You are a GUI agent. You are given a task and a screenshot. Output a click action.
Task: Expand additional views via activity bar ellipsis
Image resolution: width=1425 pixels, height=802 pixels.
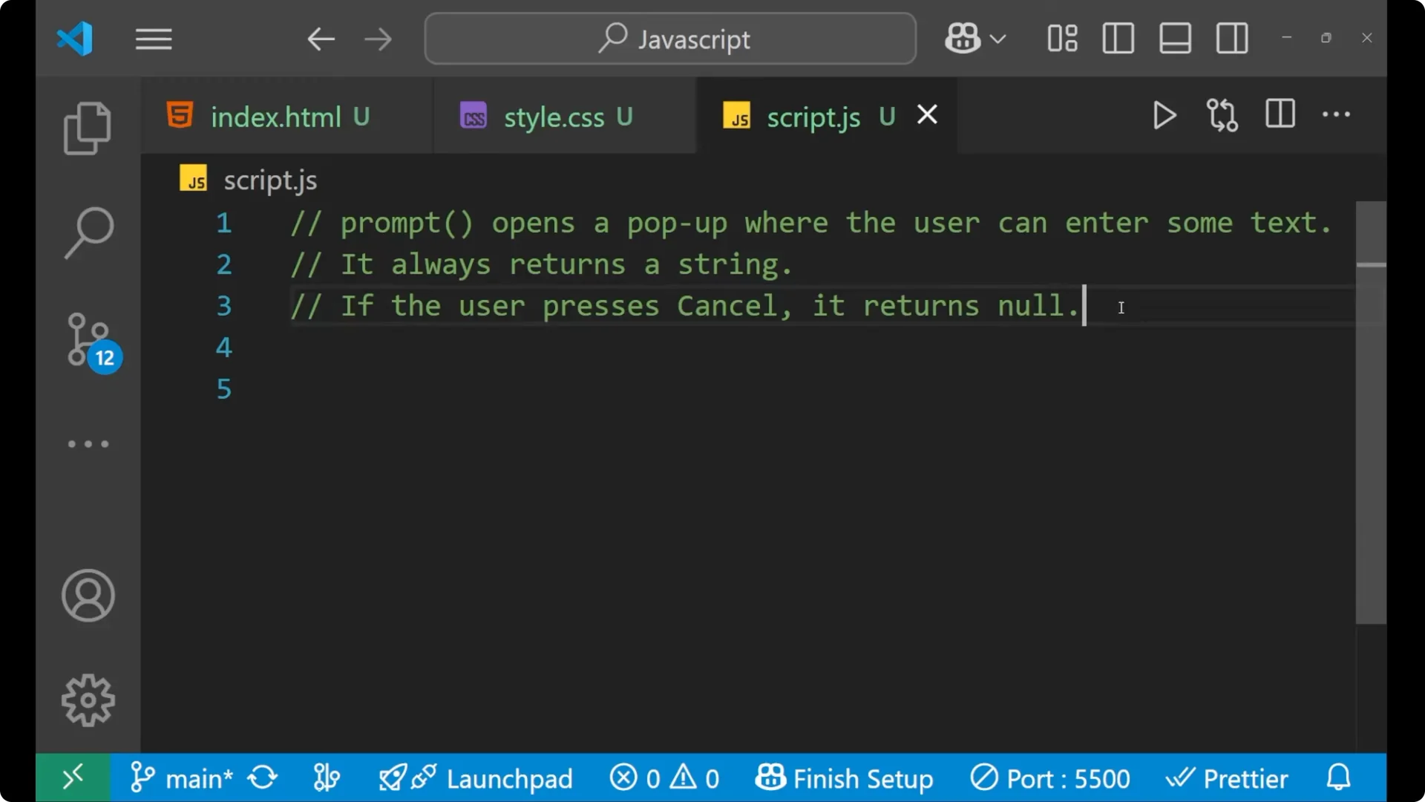(88, 444)
